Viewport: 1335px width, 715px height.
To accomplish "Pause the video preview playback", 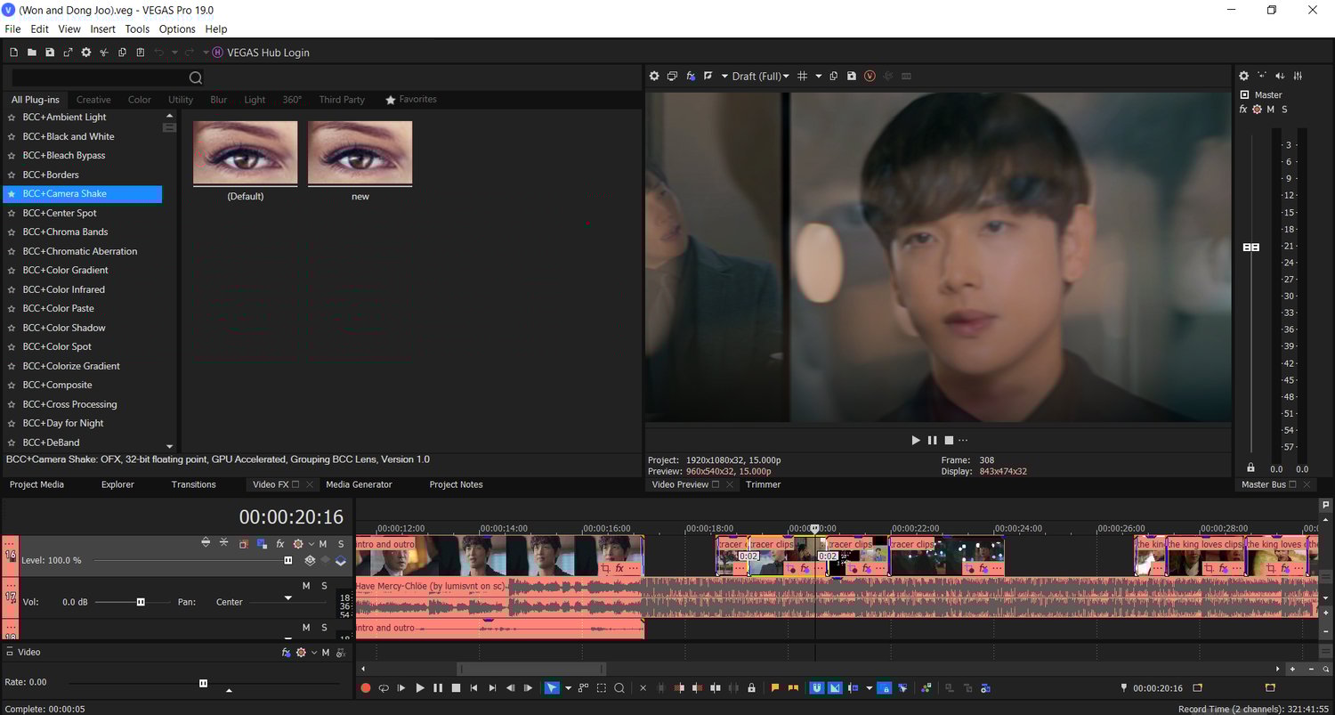I will [x=933, y=440].
